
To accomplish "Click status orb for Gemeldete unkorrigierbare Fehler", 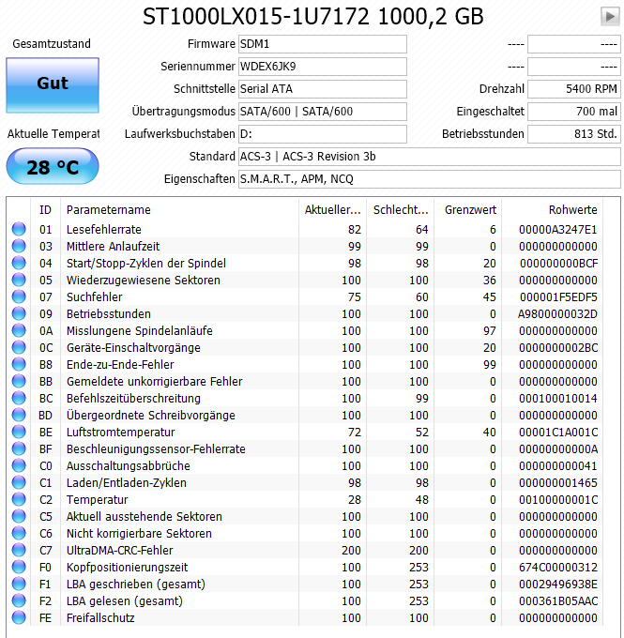I will [19, 381].
